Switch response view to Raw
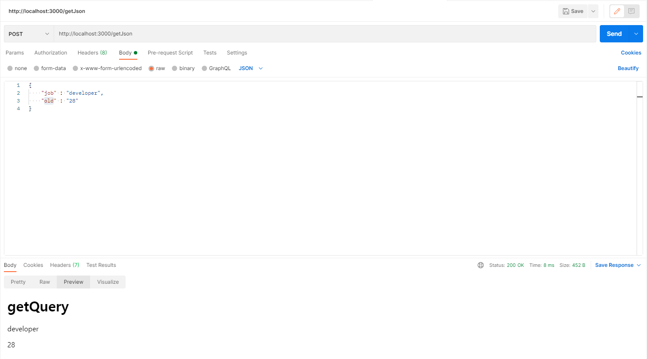This screenshot has height=359, width=647. 45,282
